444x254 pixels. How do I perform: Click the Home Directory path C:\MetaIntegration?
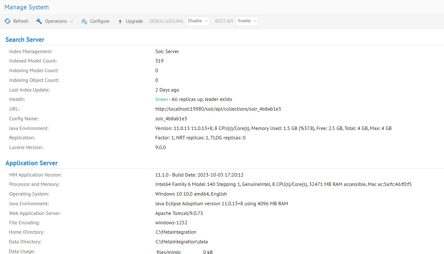click(x=176, y=232)
